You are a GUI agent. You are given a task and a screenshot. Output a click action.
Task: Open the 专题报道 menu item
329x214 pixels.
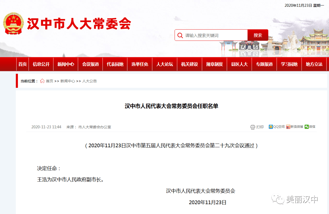click(264, 64)
